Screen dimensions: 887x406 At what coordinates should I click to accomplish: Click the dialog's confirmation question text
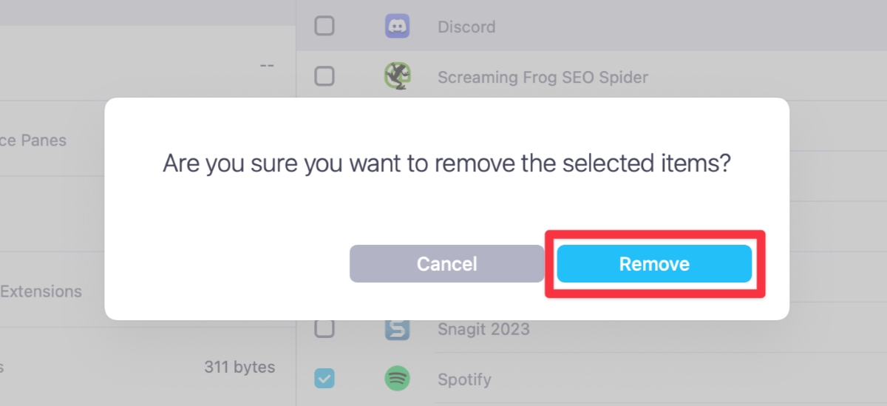[x=446, y=163]
